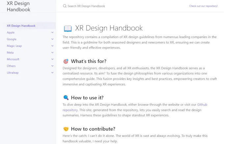The width and height of the screenshot is (235, 144).
Task: Click the target emoji beside What's this for
Action: (x=66, y=61)
